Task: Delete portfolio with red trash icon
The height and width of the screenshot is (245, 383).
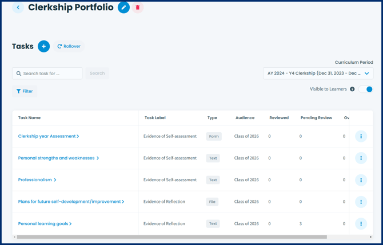Action: (x=138, y=7)
